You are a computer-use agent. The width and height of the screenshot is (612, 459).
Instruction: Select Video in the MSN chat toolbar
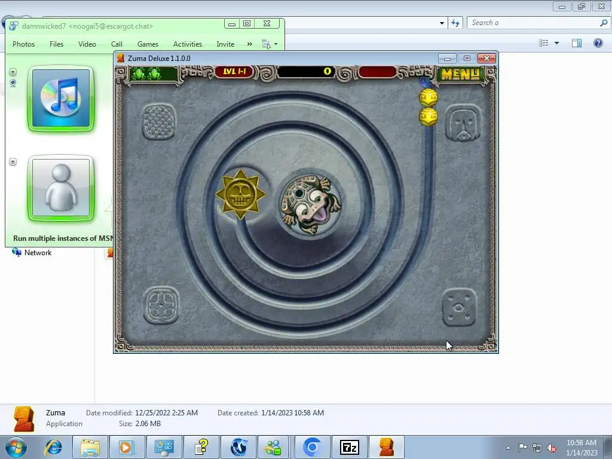click(x=87, y=44)
